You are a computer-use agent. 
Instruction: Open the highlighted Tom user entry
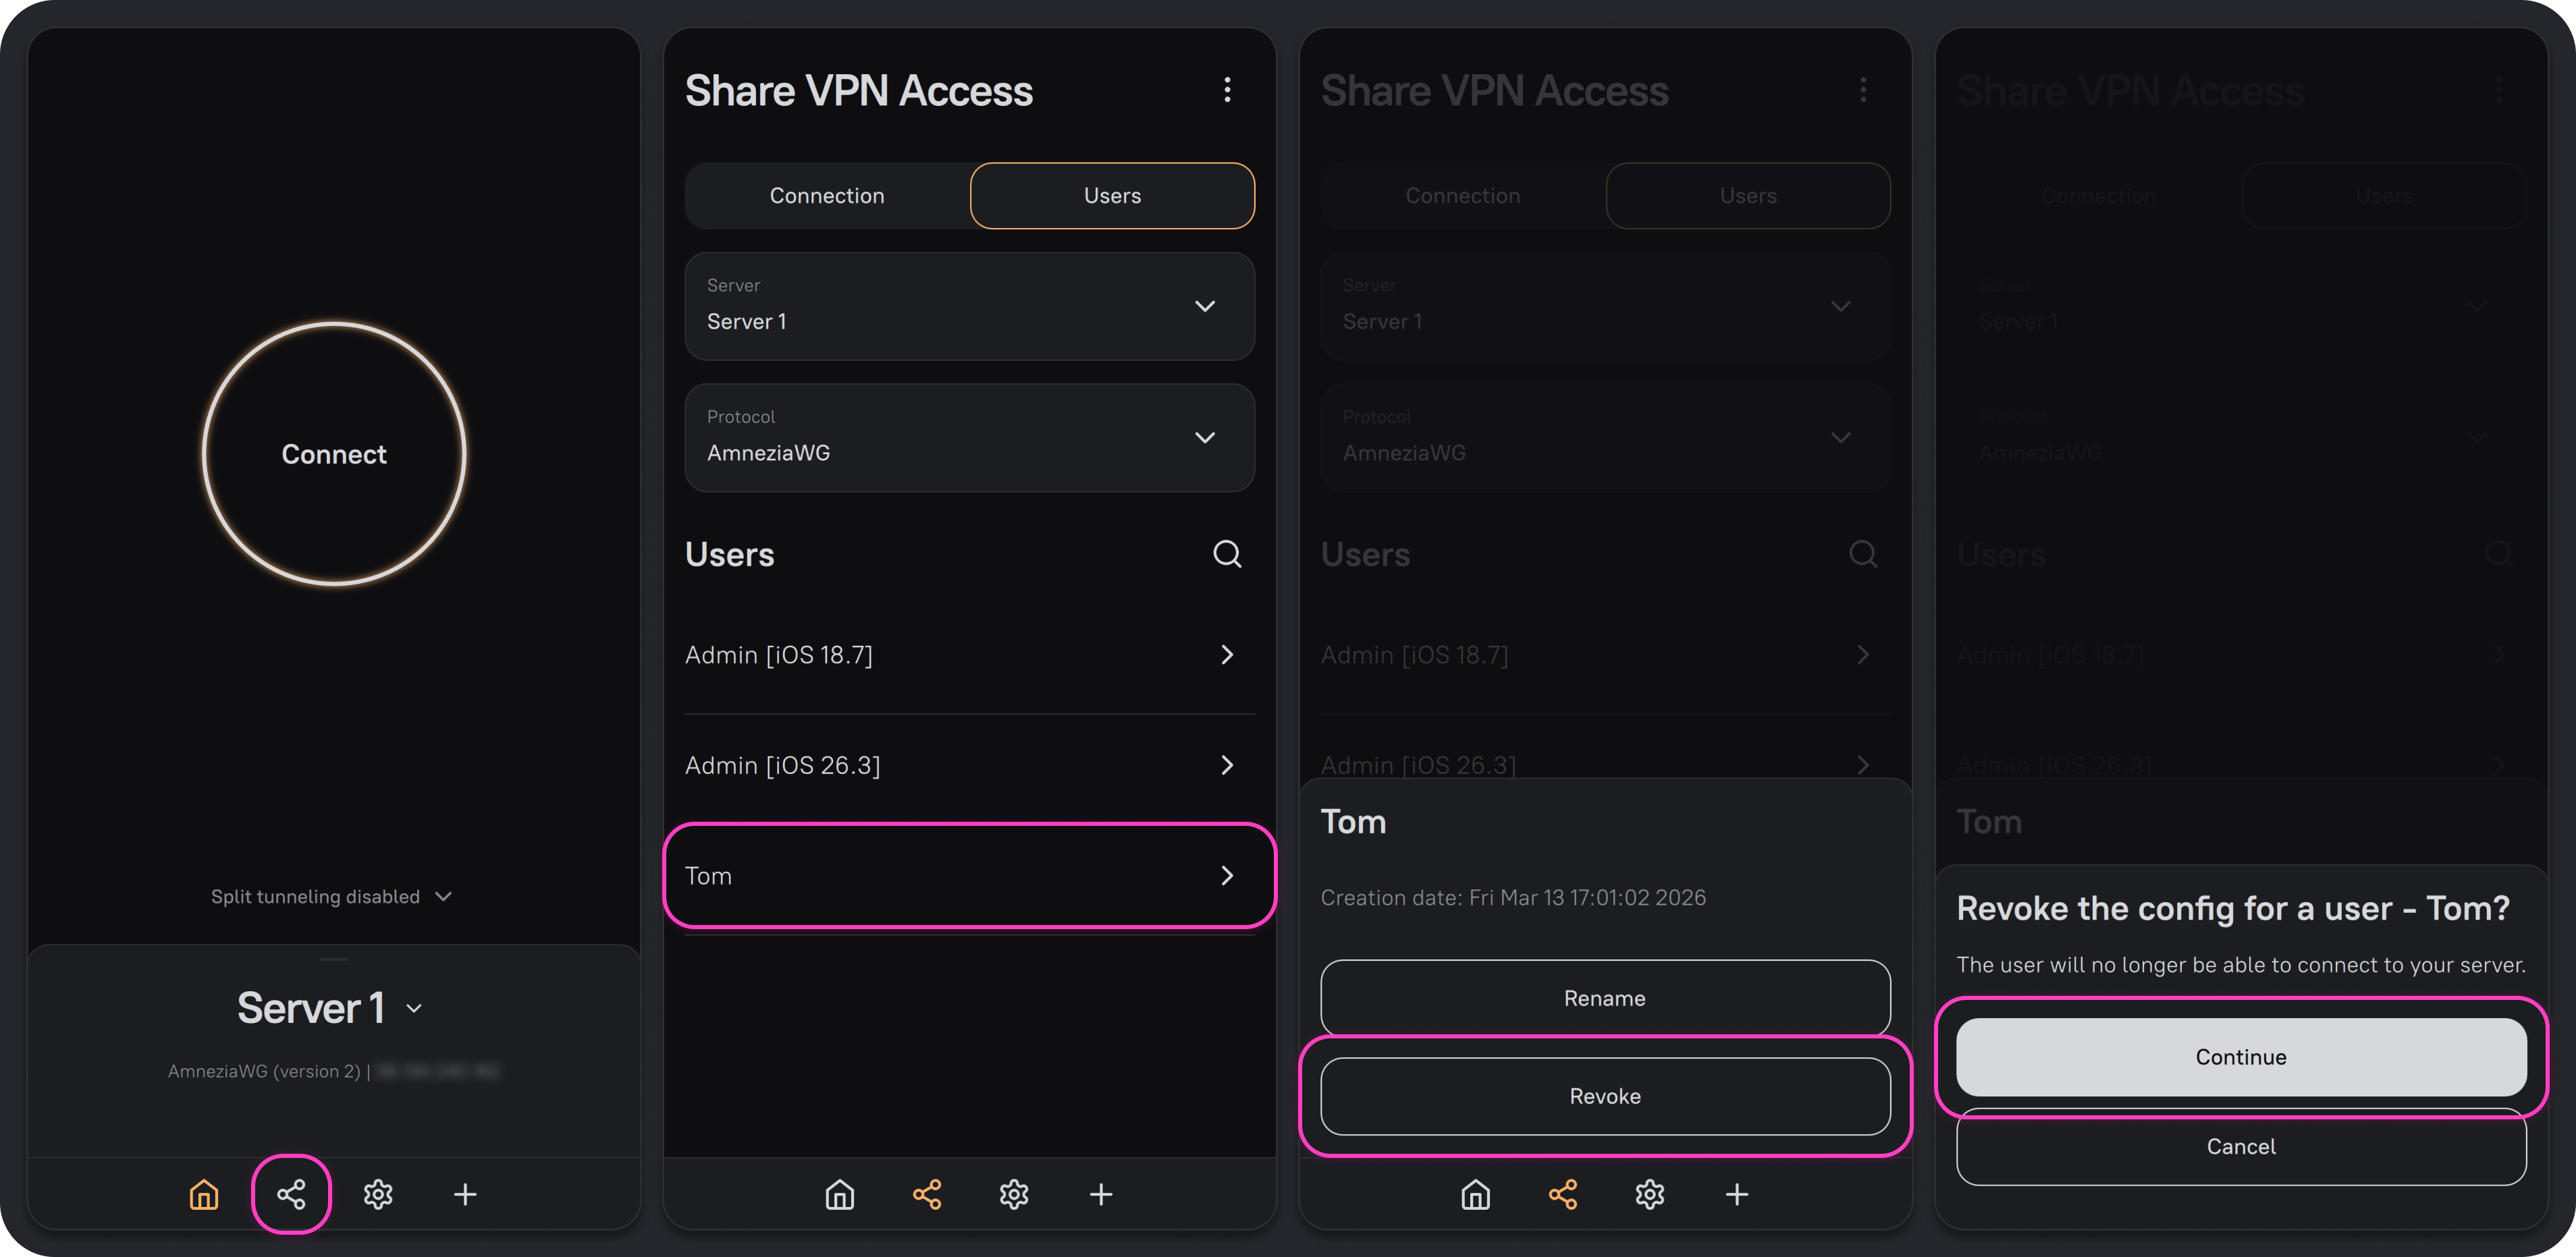click(969, 875)
